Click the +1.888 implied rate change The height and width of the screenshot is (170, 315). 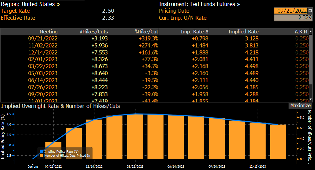[200, 52]
